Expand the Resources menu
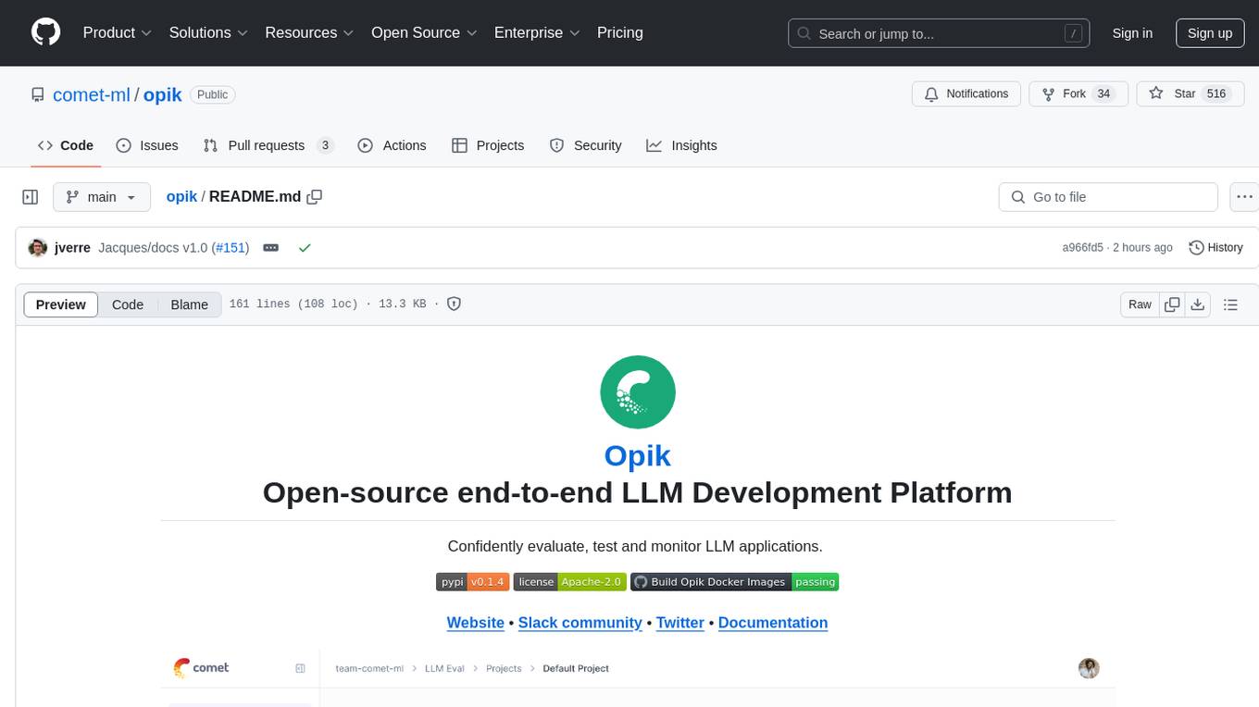 (309, 32)
